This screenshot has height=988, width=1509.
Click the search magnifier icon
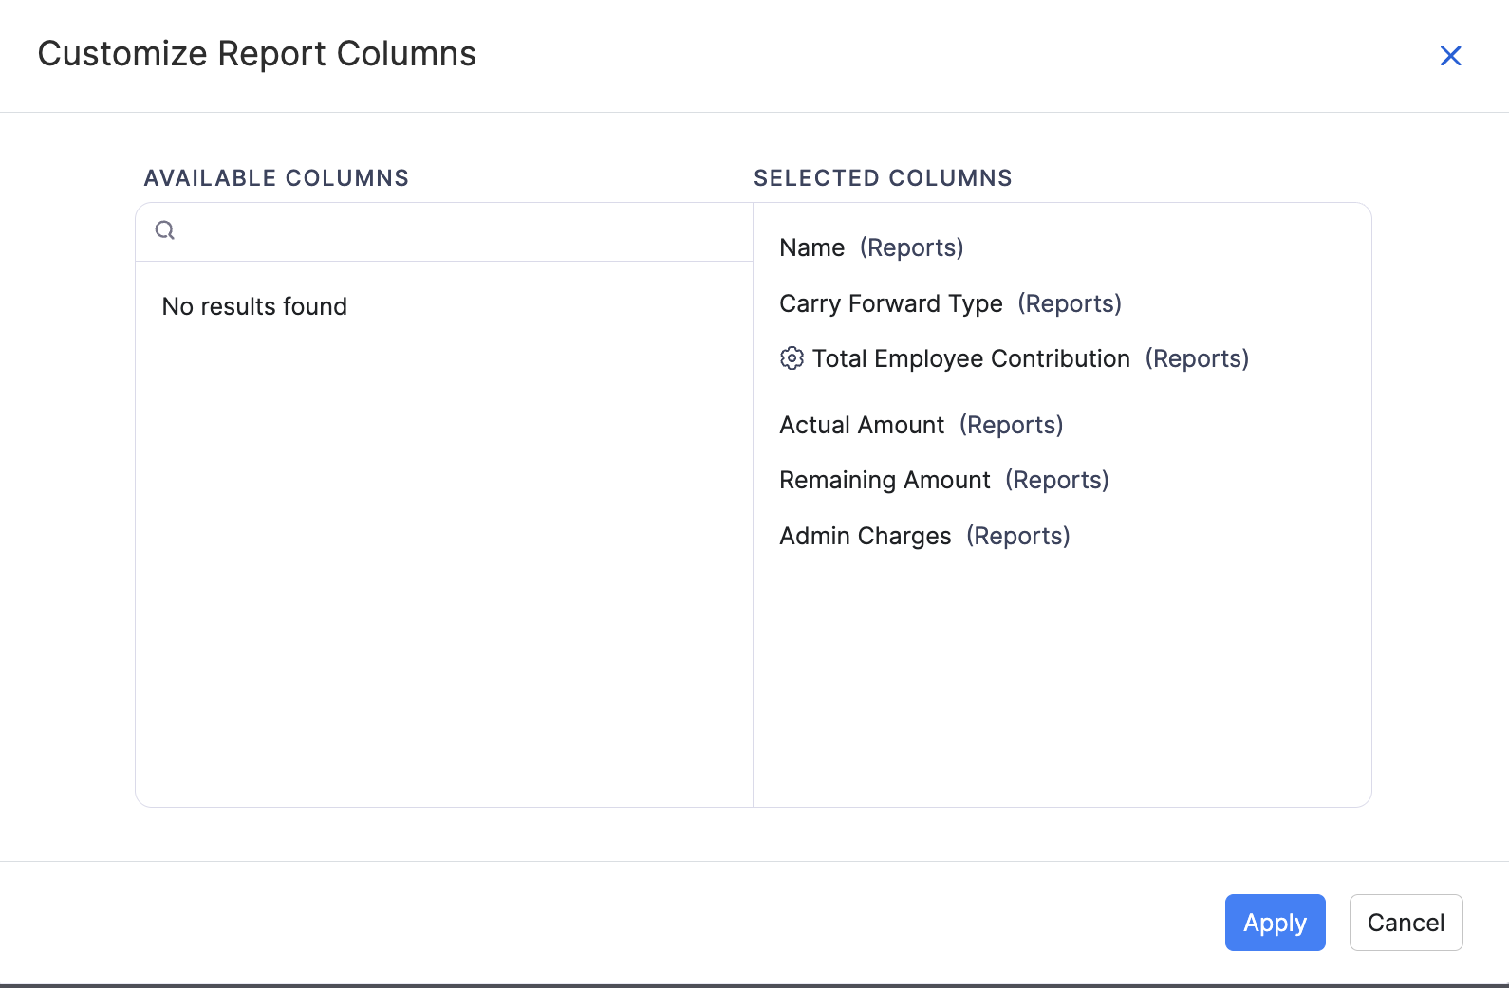(165, 230)
